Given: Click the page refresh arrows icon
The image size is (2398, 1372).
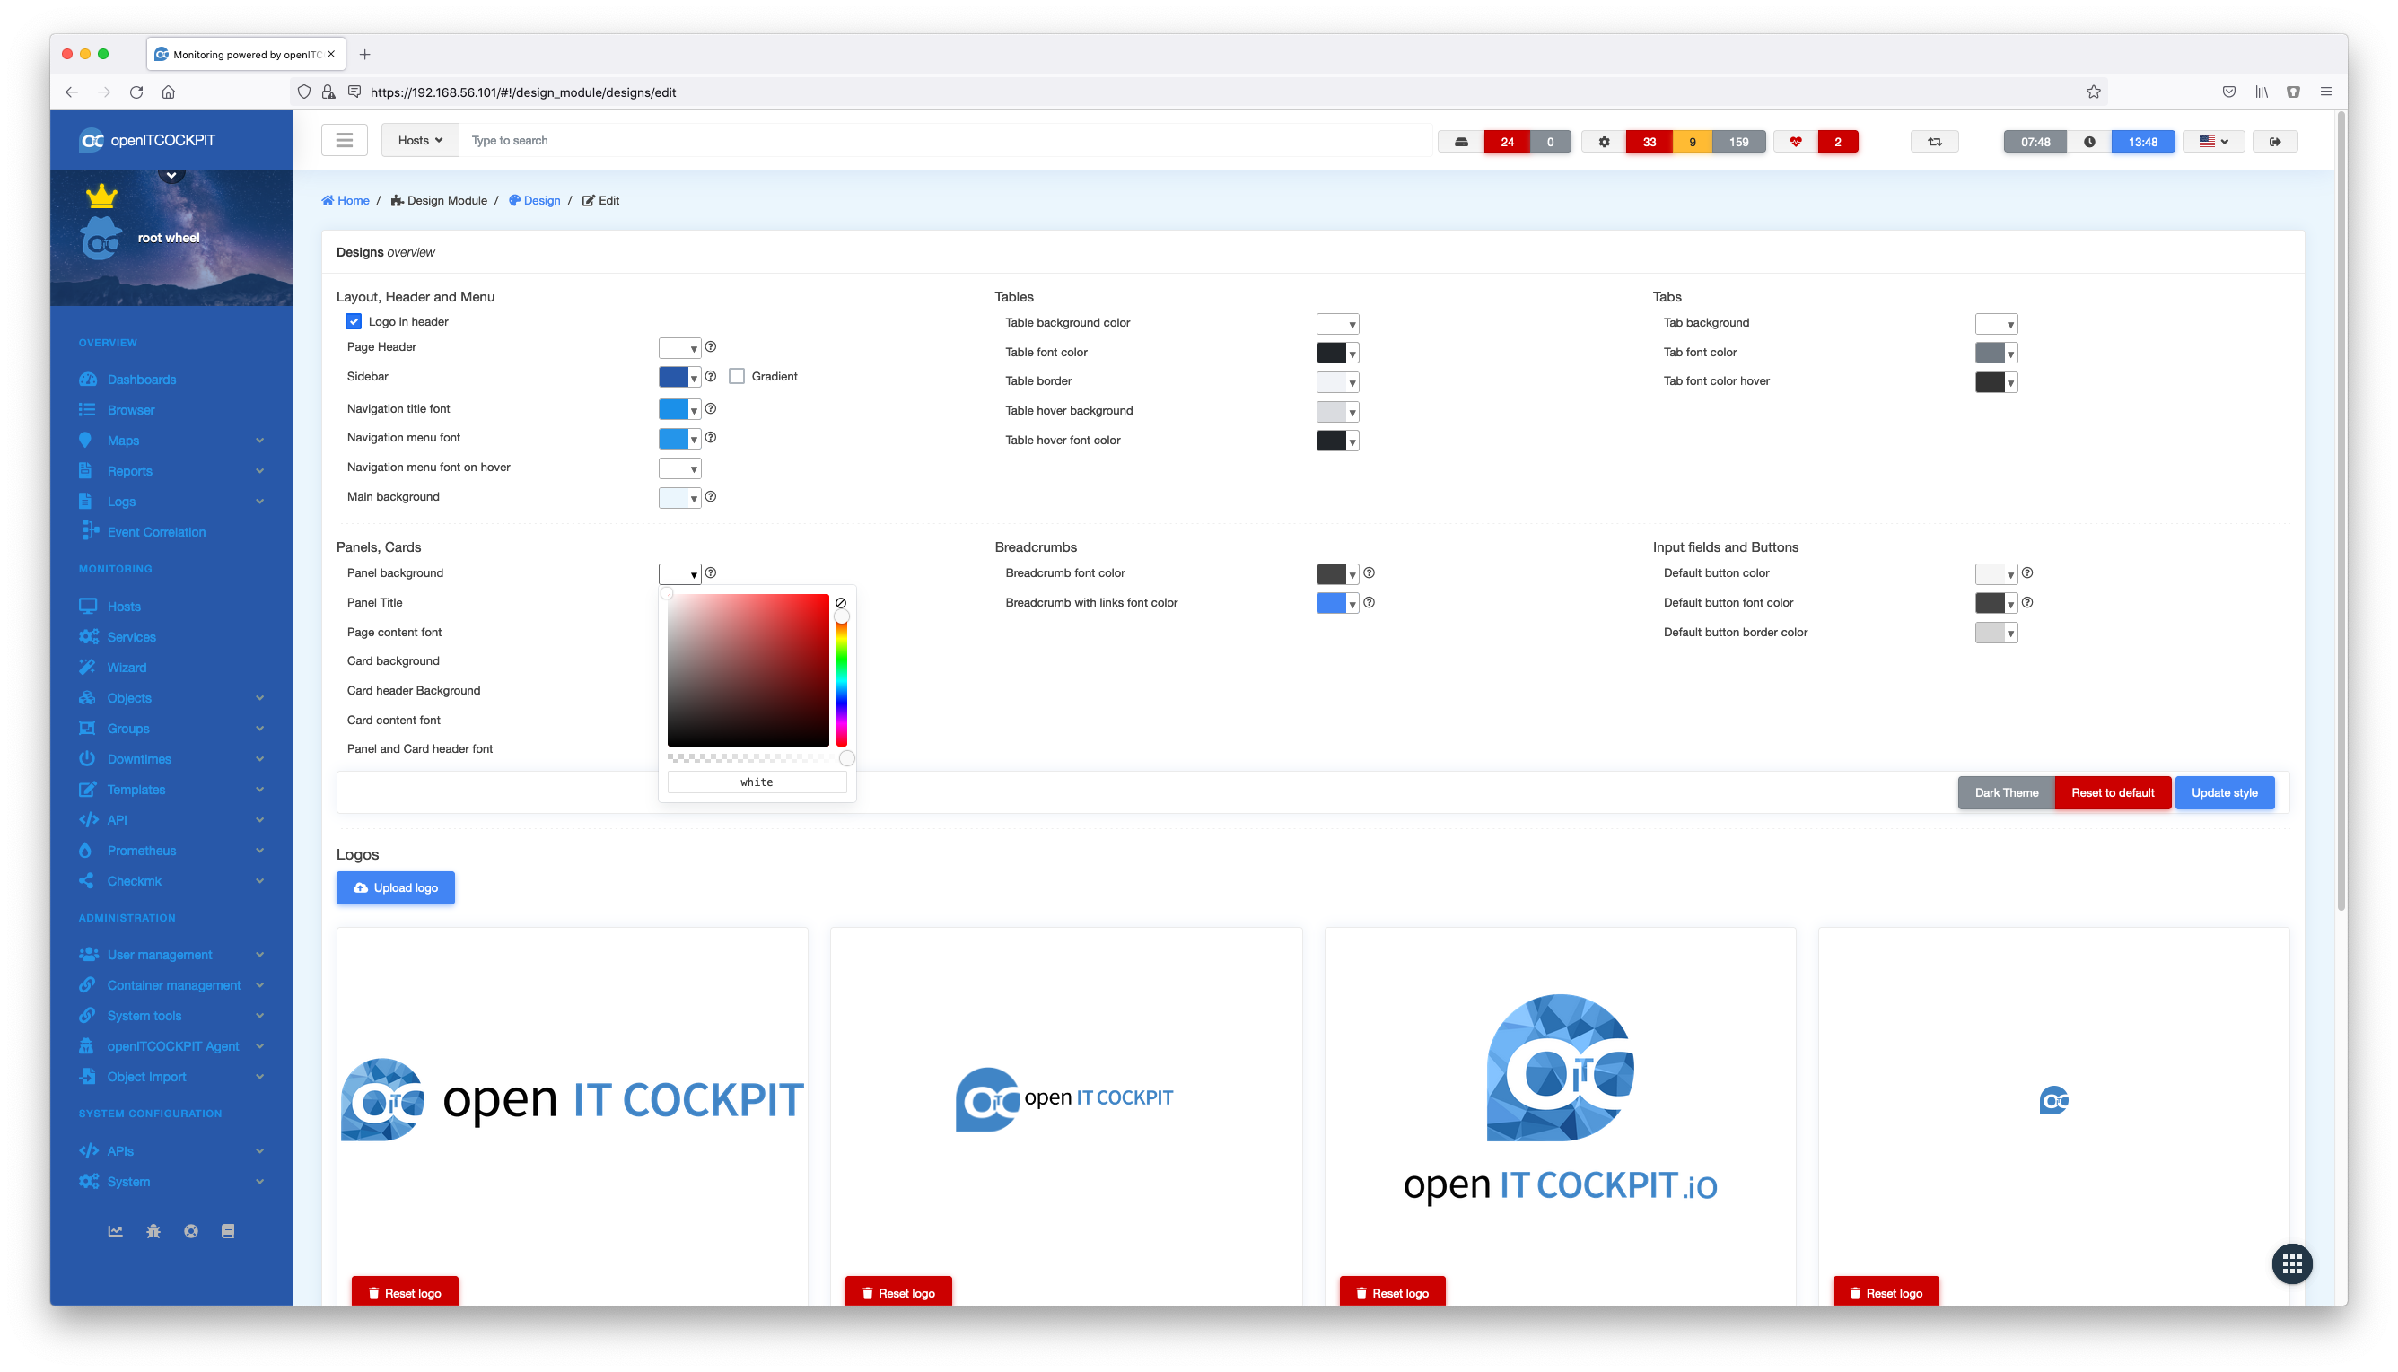Looking at the screenshot, I should pos(1933,142).
